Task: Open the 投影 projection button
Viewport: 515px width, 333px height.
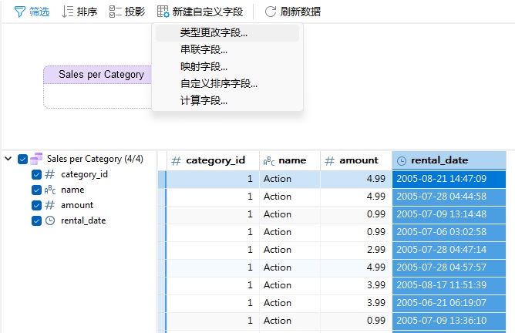Action: coord(127,12)
